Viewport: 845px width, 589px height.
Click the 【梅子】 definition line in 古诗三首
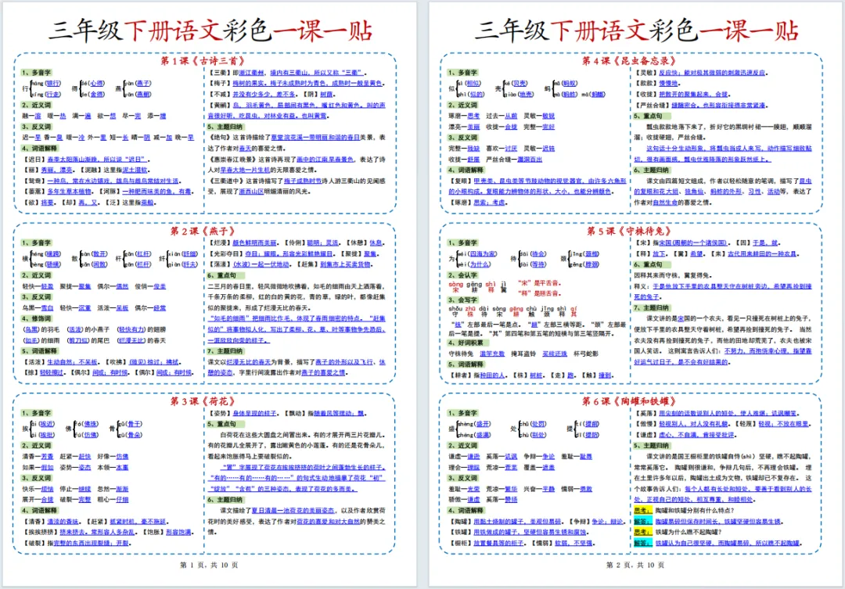tap(296, 83)
